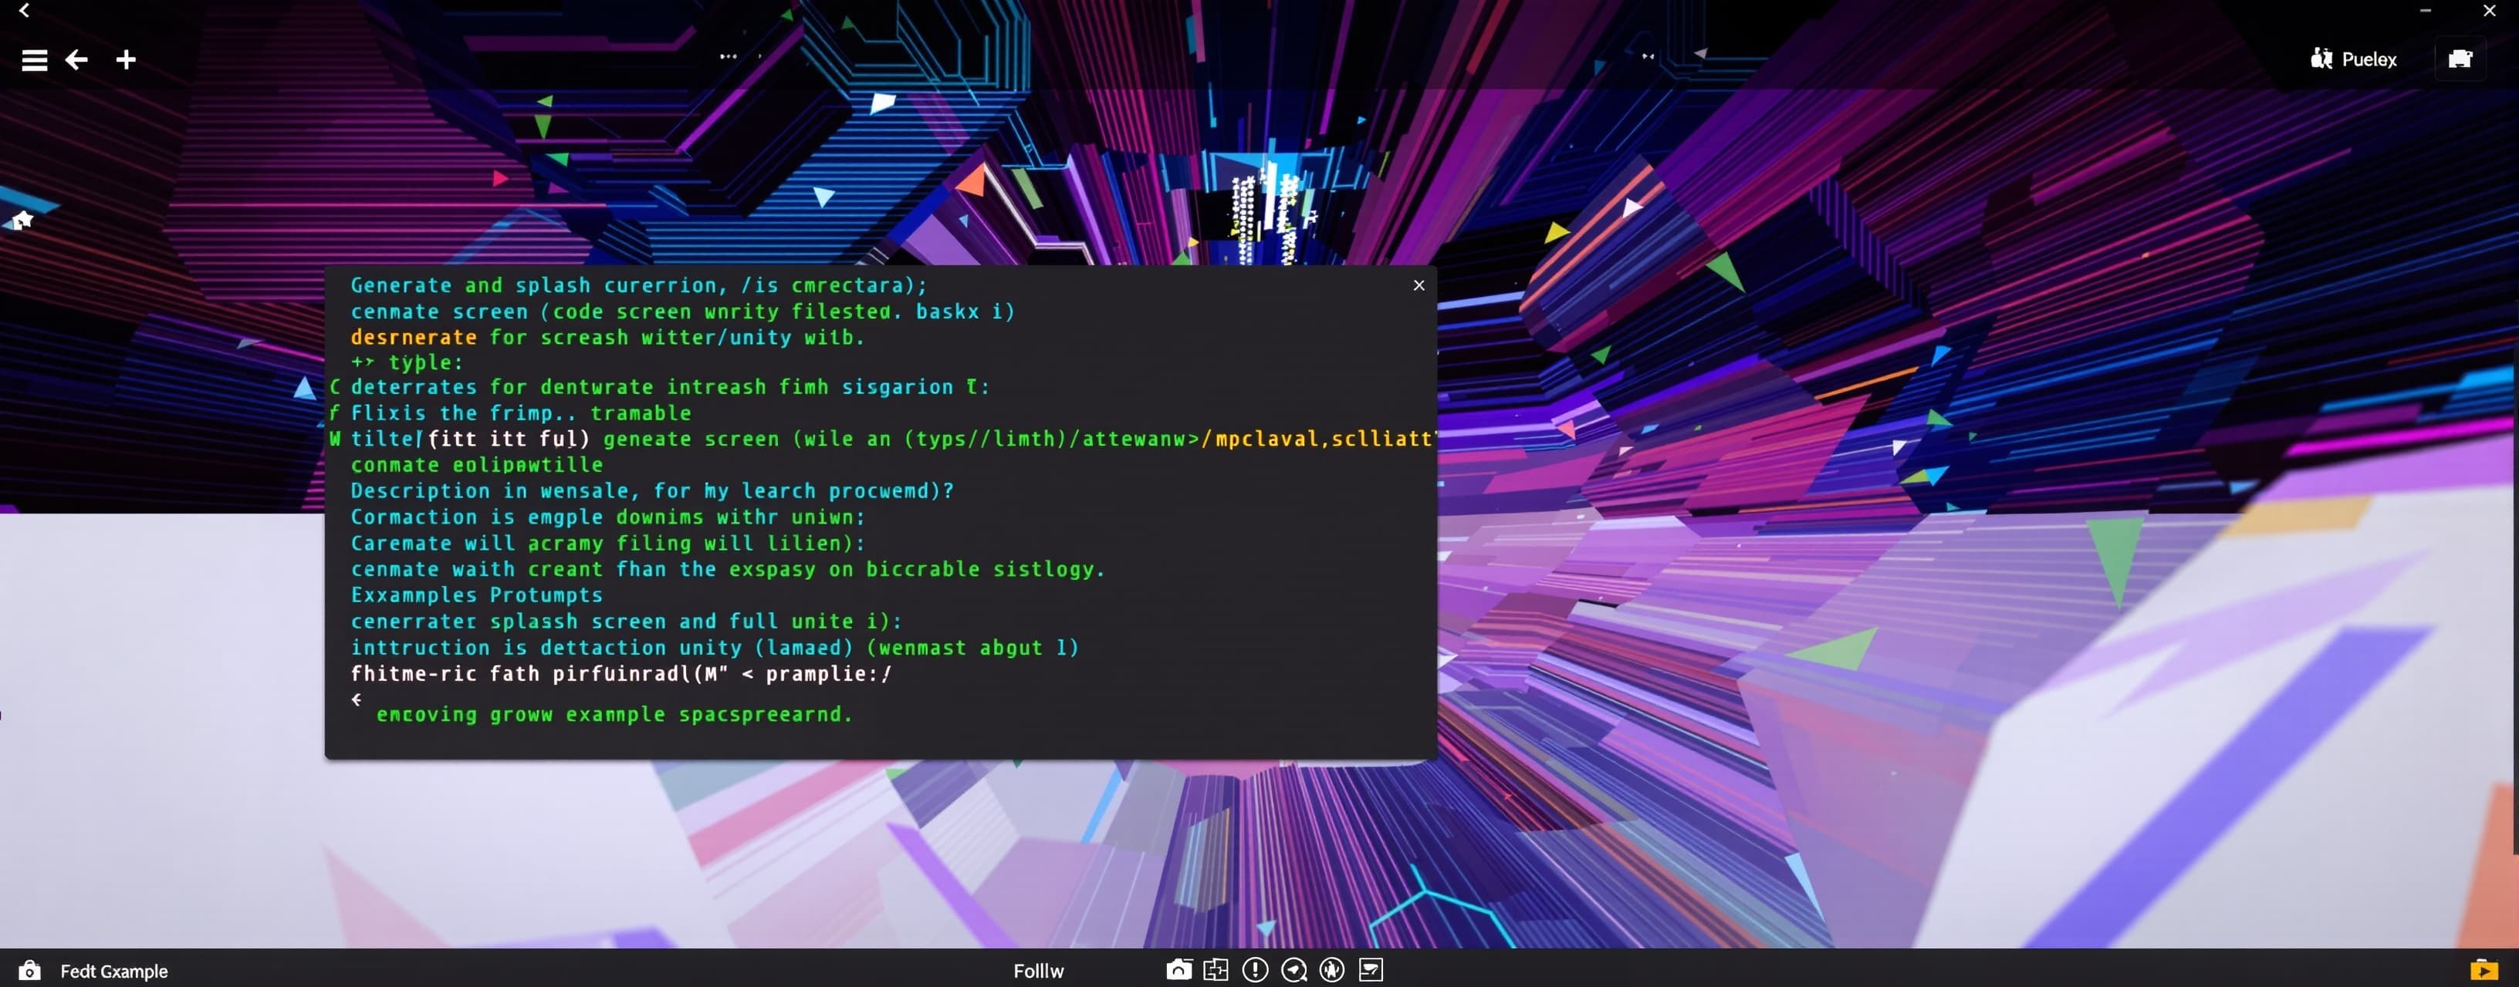
Task: Click the small left arrow above the last console line
Action: (356, 699)
